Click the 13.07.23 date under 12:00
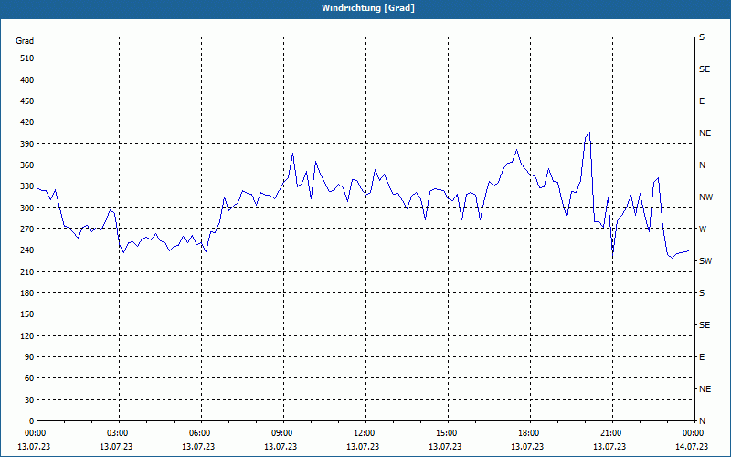Screen dimensions: 731x457 pyautogui.click(x=362, y=447)
